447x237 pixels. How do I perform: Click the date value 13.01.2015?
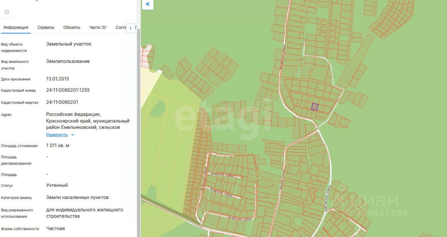coord(58,79)
